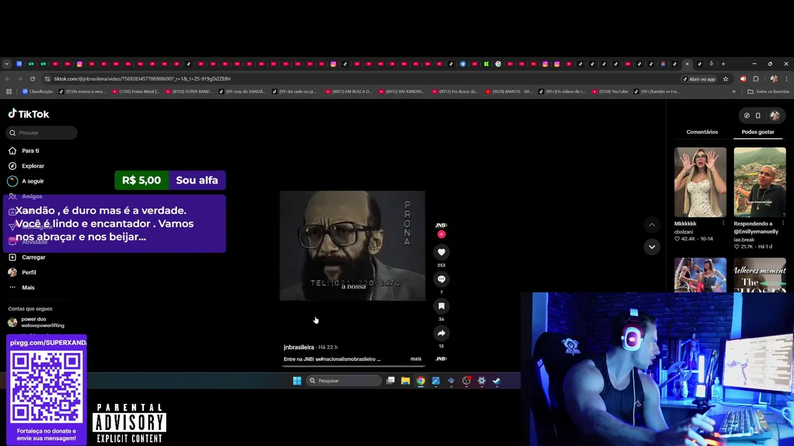Viewport: 794px width, 446px height.
Task: Click the #nacionalismobrasileiro hashtag
Action: pos(347,359)
